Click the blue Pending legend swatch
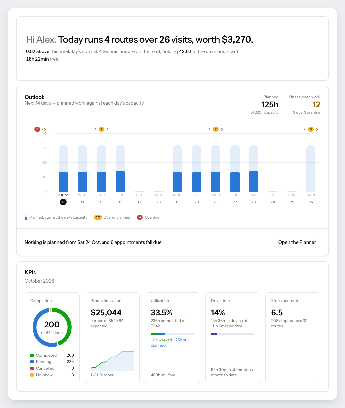345x408 pixels. pos(32,362)
